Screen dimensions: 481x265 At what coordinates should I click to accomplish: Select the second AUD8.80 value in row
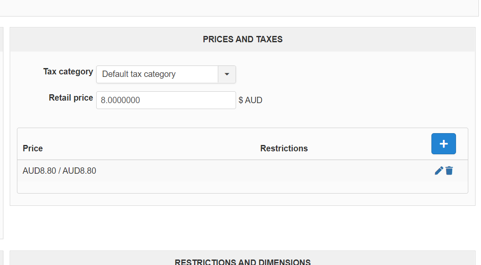[x=79, y=171]
